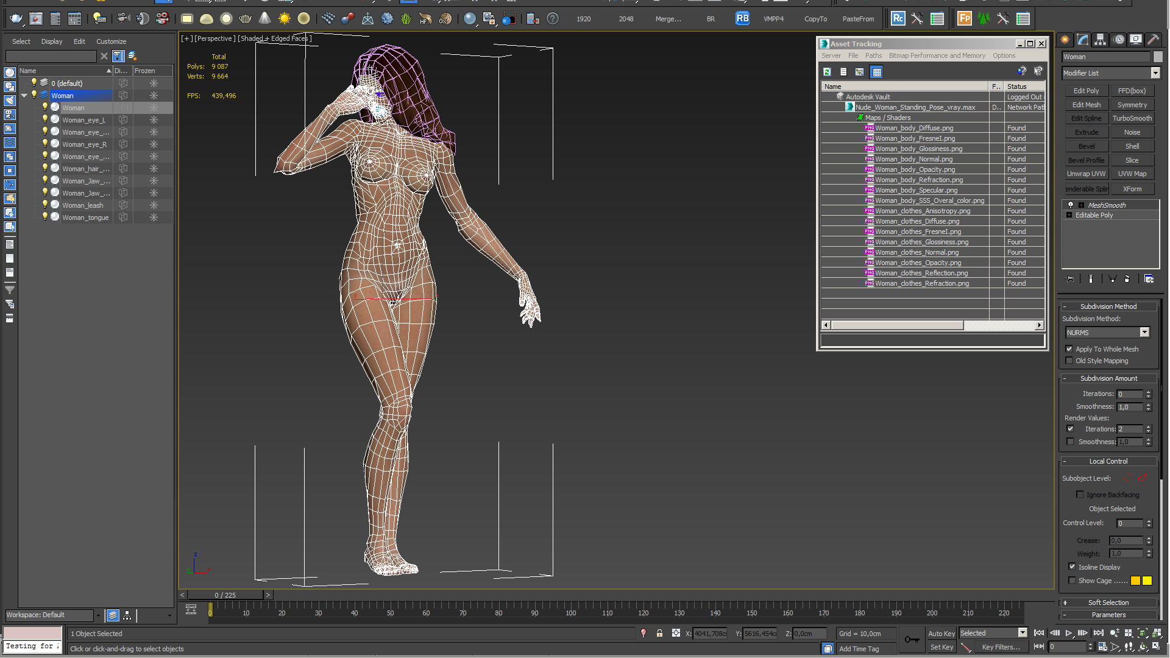Viewport: 1170px width, 658px height.
Task: Click Play Animation button
Action: 1069,634
